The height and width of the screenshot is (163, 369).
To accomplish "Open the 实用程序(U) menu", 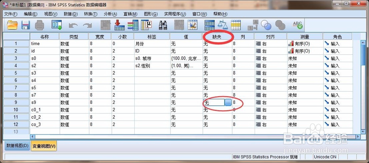I will coord(175,14).
